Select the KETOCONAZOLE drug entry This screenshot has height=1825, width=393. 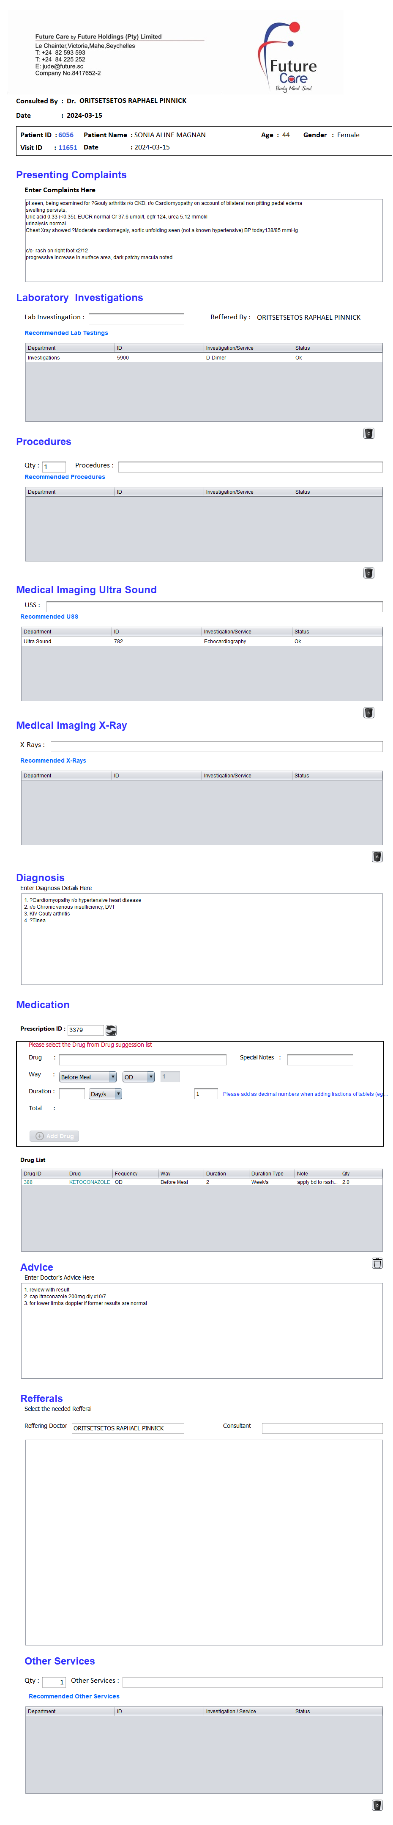click(x=89, y=1182)
